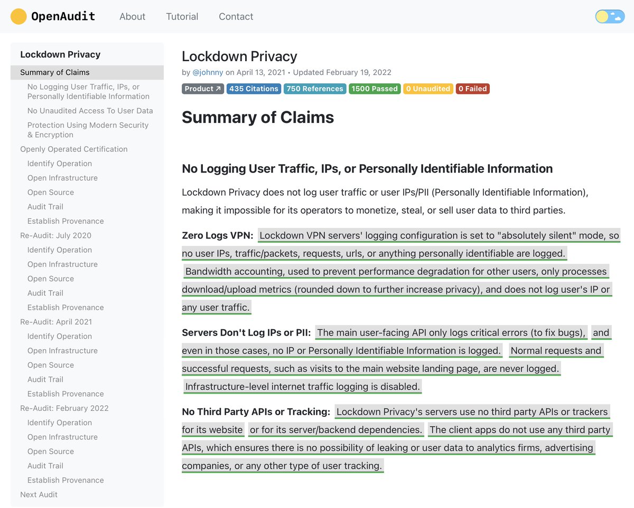Click the "No Logging User Traffic, IPs" section heading
Screen dimensions: 634x508
click(x=367, y=169)
